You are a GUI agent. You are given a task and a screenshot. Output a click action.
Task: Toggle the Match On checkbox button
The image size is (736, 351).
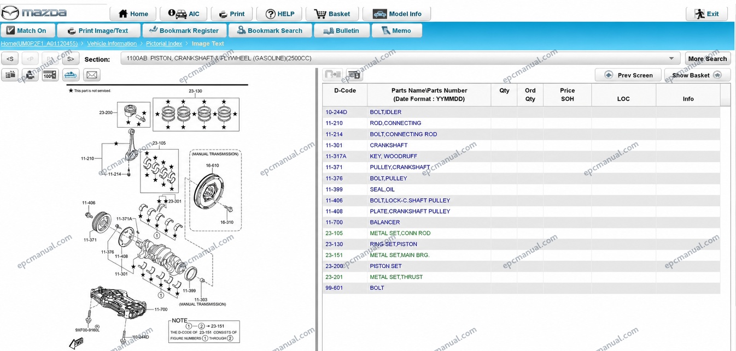26,31
